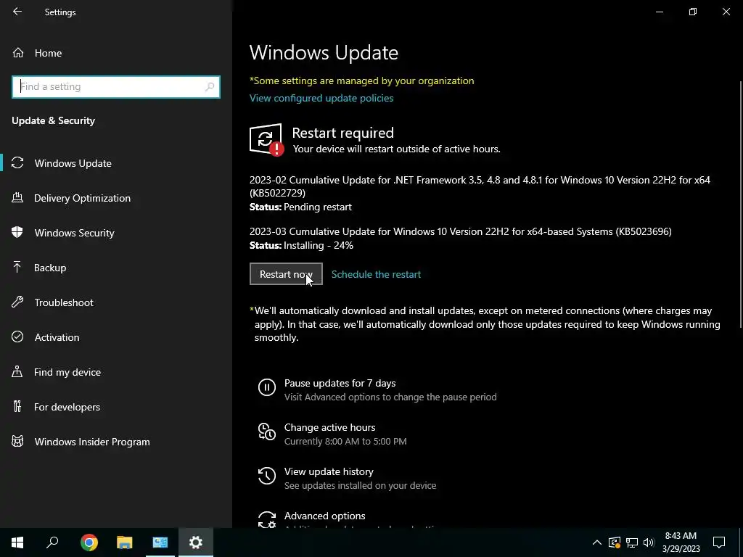Image resolution: width=743 pixels, height=557 pixels.
Task: Open Advanced options entry
Action: pos(324,516)
